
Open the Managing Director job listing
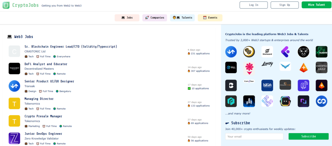tap(39, 99)
